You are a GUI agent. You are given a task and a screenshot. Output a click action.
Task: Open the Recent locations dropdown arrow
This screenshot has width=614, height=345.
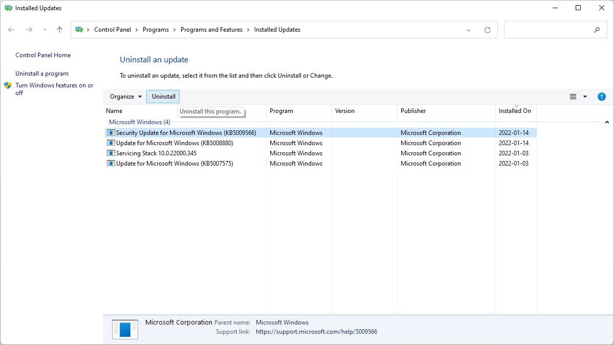(x=45, y=30)
